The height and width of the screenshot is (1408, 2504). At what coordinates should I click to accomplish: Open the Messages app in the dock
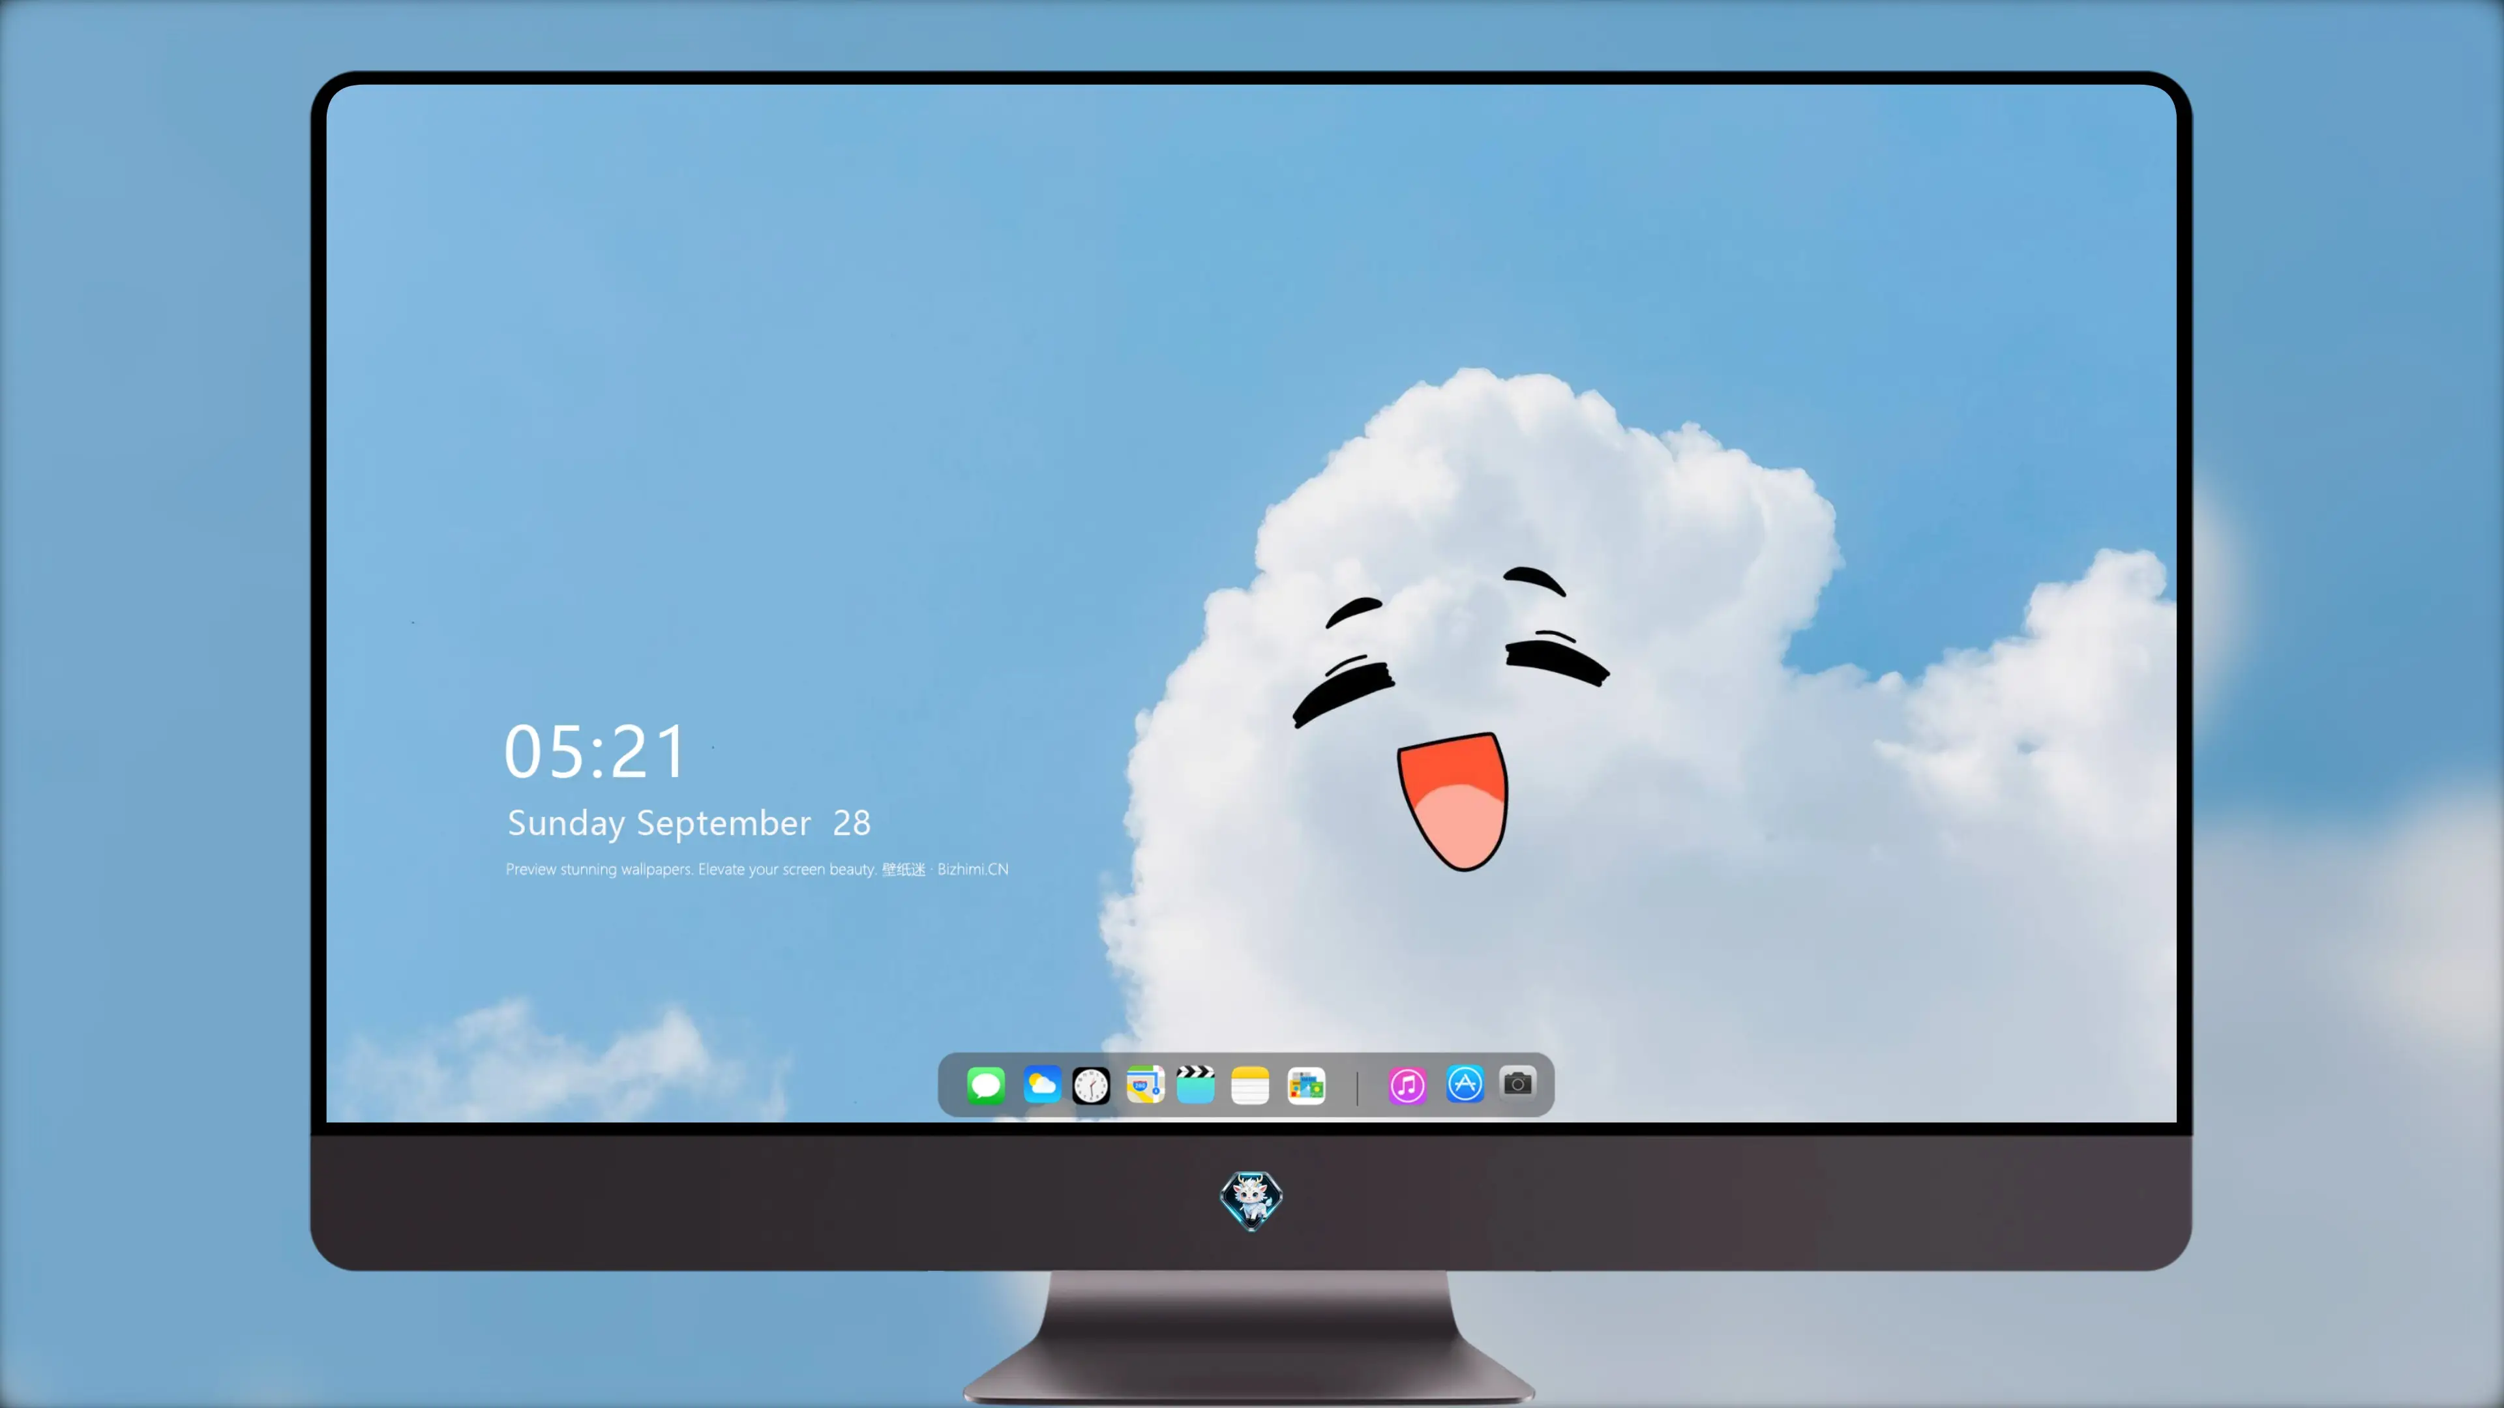click(x=986, y=1085)
